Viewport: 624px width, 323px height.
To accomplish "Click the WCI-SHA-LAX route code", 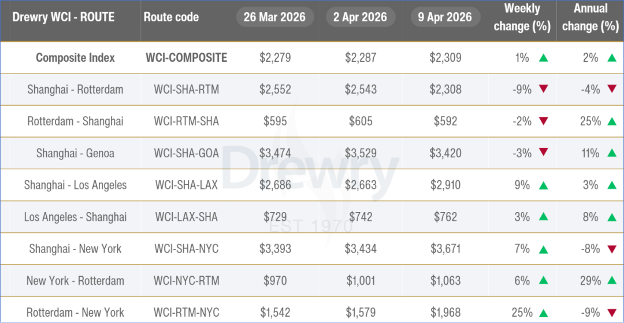I will 186,185.
